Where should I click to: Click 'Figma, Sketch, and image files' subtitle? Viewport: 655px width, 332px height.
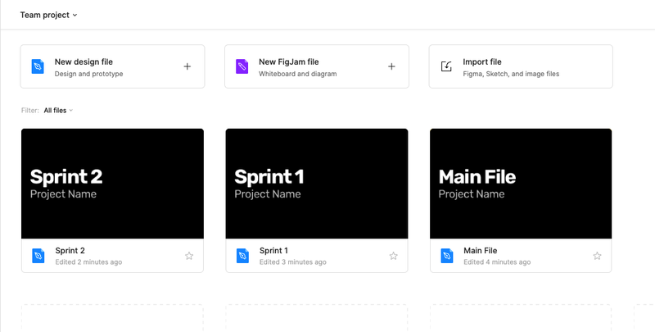(511, 74)
